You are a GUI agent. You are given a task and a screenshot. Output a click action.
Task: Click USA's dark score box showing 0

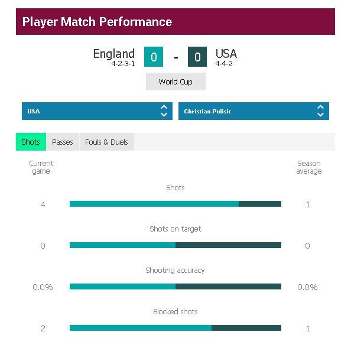click(197, 57)
